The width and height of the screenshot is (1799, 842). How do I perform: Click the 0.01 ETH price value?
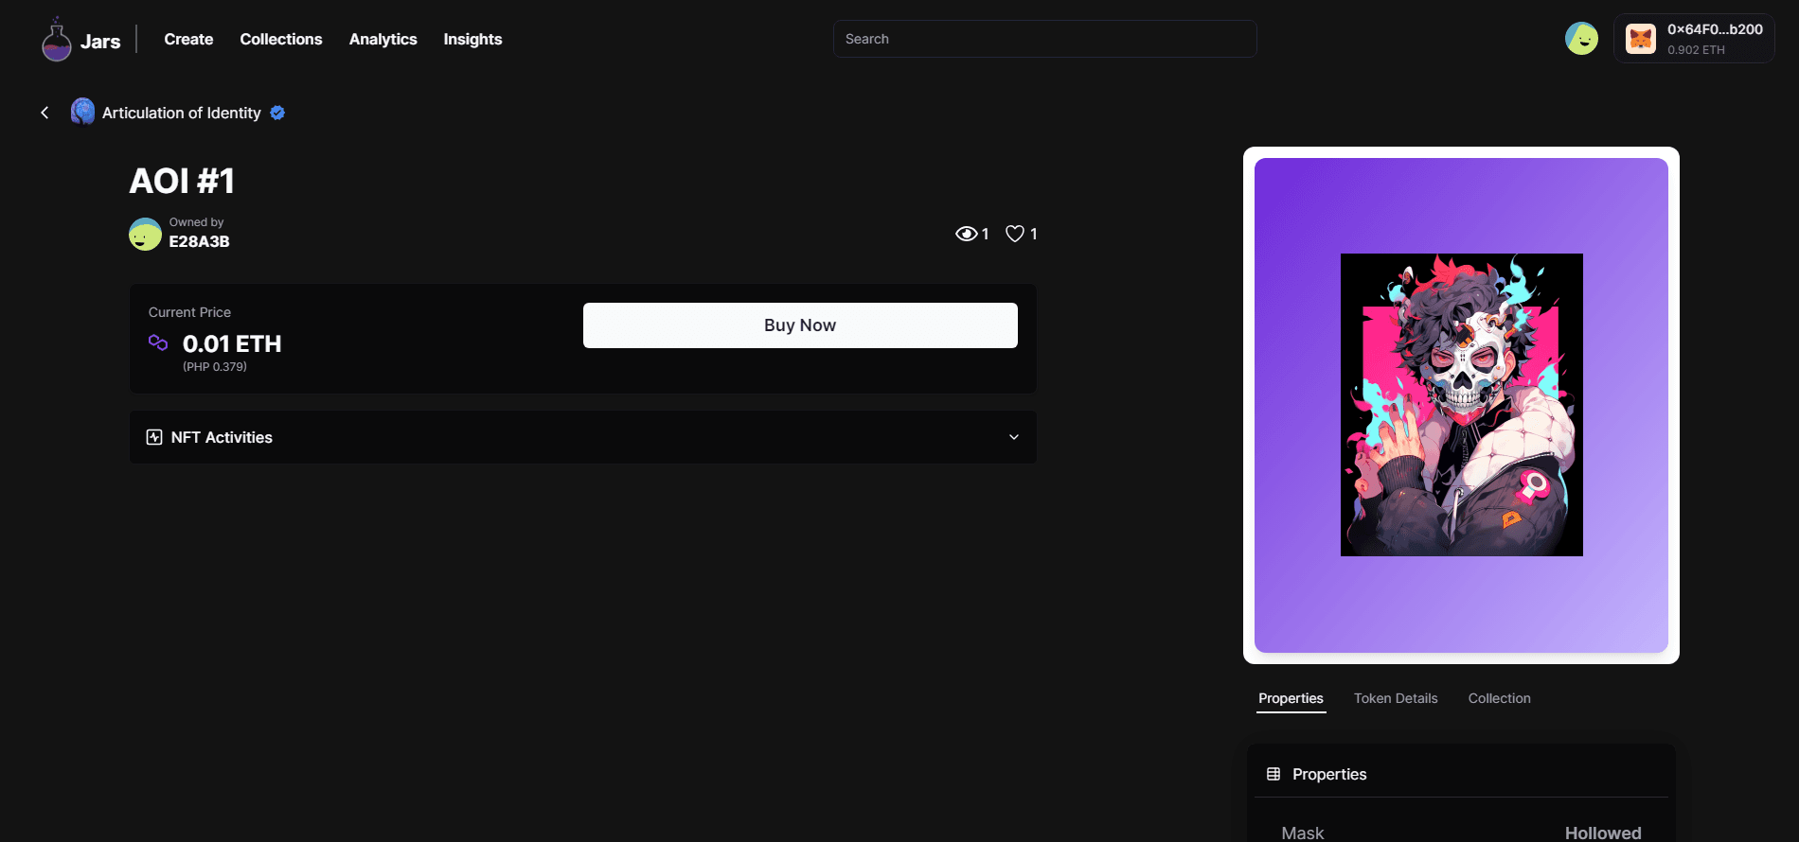232,343
